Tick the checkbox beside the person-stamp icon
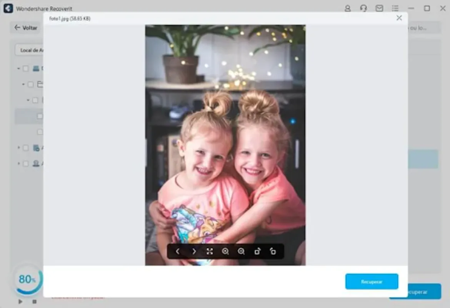Viewport: 450px width, 308px height. pyautogui.click(x=25, y=164)
